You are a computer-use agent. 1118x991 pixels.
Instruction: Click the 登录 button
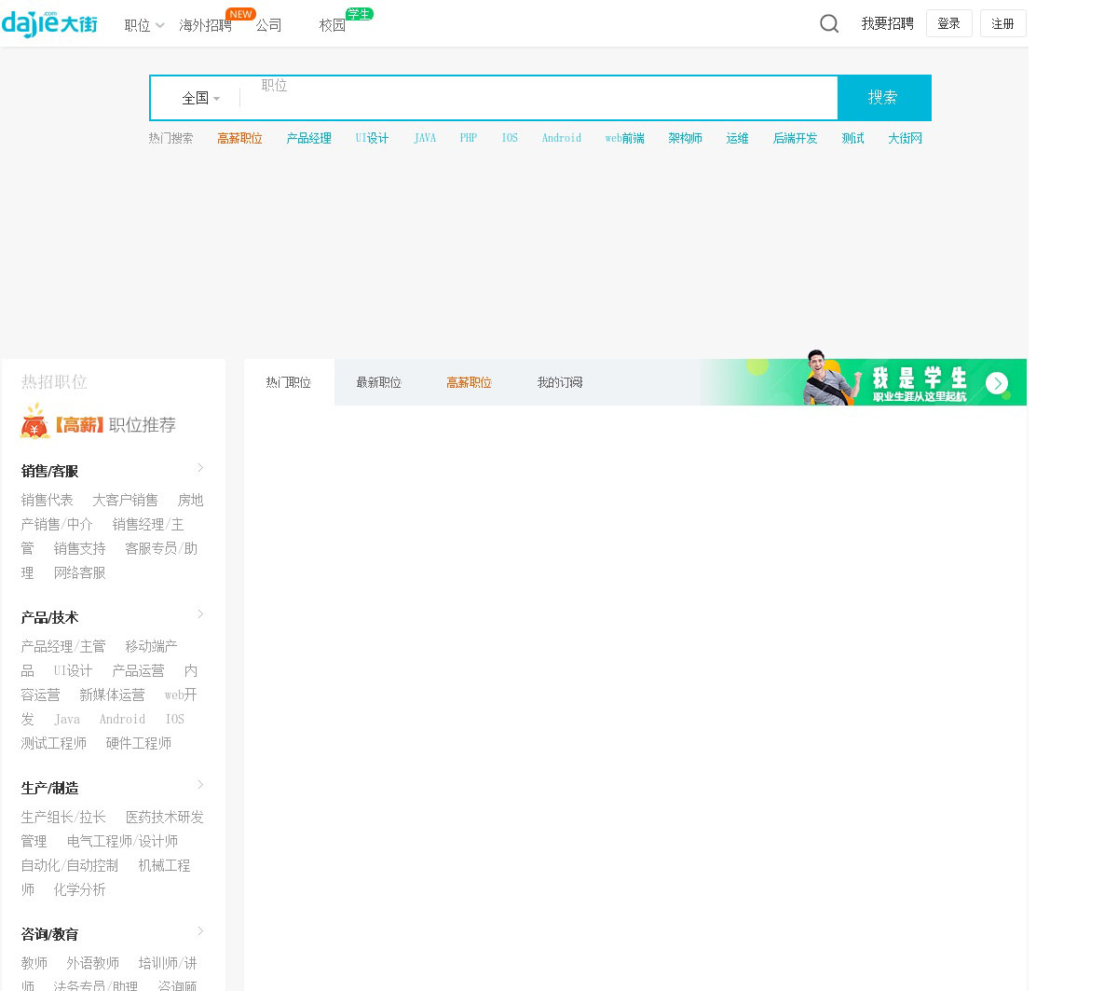click(949, 23)
